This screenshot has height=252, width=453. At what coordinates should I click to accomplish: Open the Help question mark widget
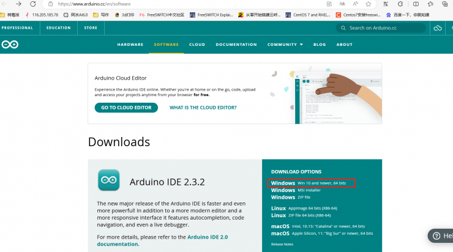pyautogui.click(x=441, y=235)
